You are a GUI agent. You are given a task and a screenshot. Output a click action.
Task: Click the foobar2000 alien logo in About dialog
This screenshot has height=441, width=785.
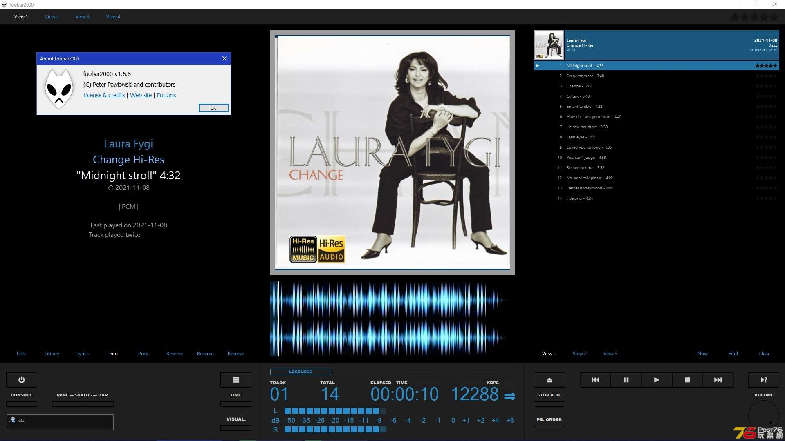click(x=59, y=89)
